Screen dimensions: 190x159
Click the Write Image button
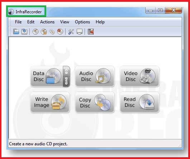[50, 102]
